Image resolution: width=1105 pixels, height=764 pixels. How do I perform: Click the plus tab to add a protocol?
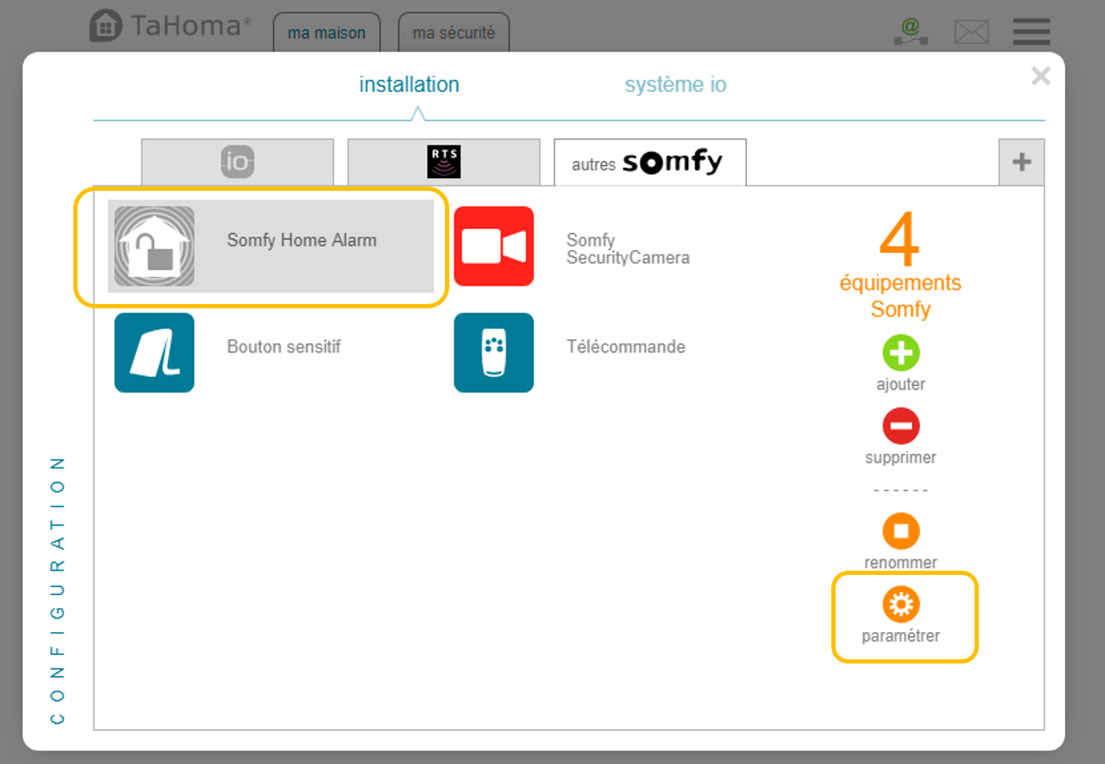(1021, 162)
